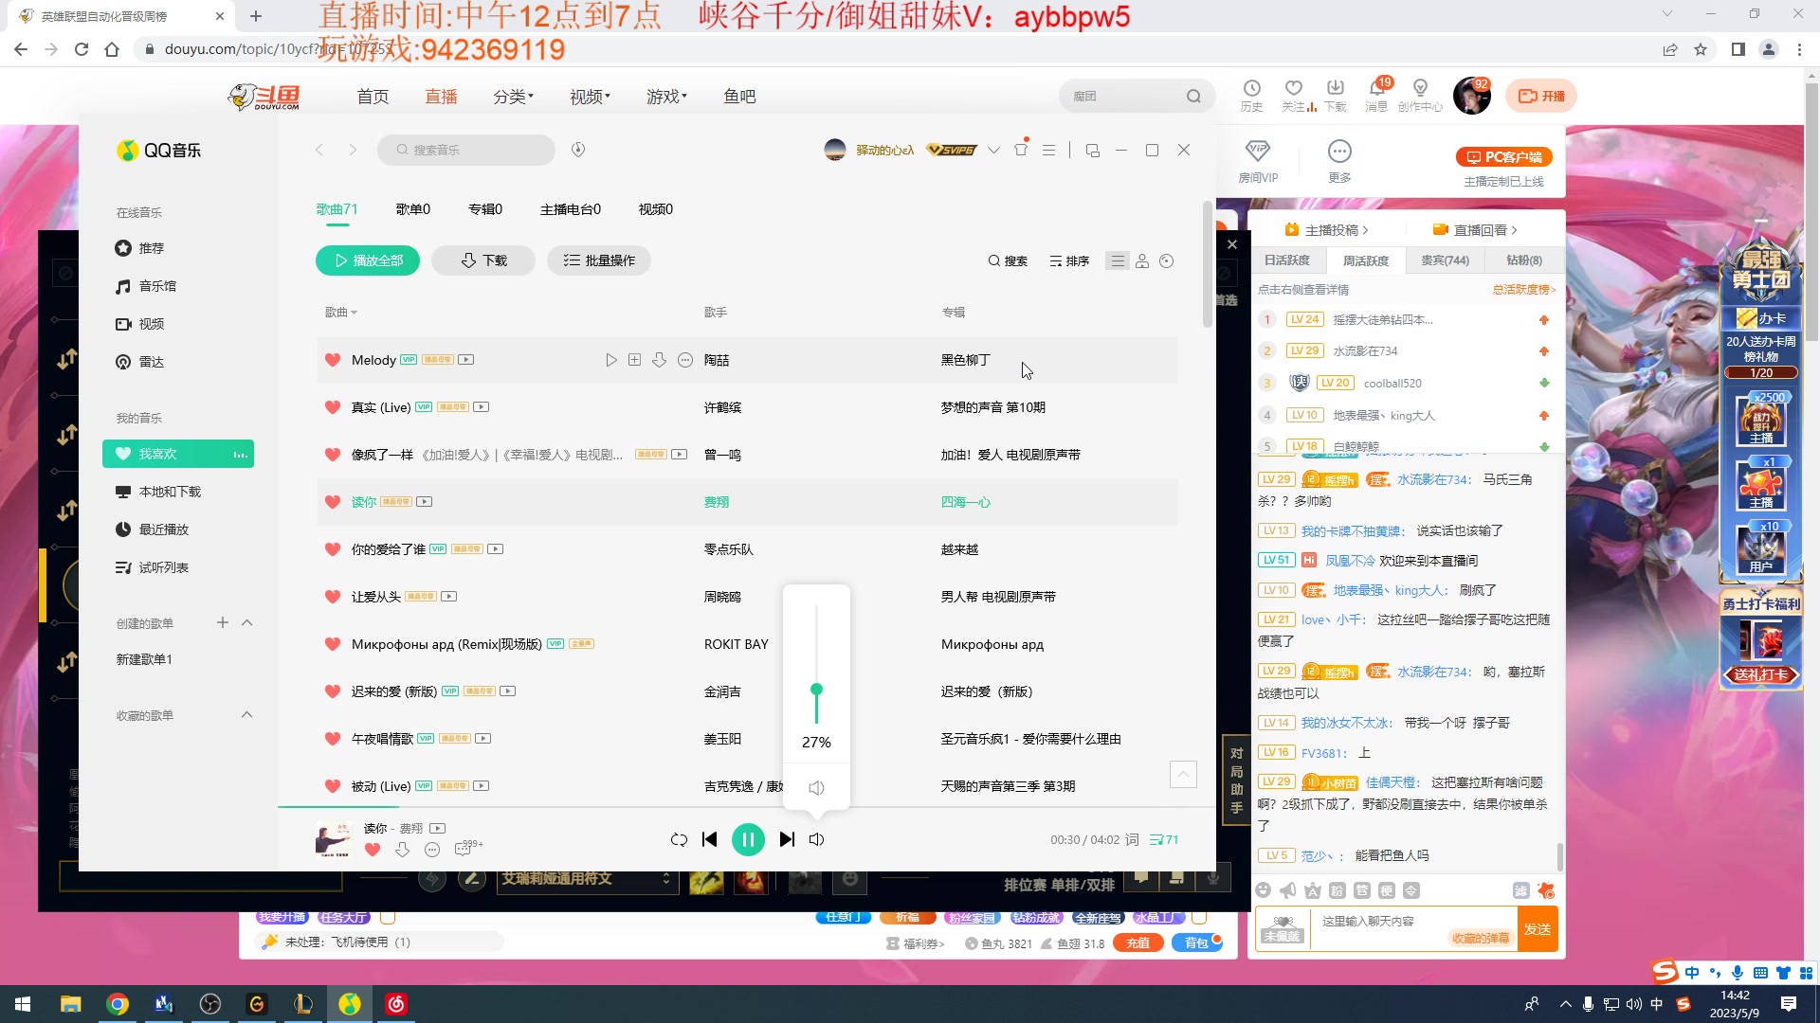Show lyrics with the 词 button

click(x=1131, y=839)
